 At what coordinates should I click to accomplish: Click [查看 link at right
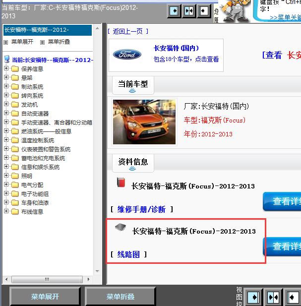[x=272, y=55]
